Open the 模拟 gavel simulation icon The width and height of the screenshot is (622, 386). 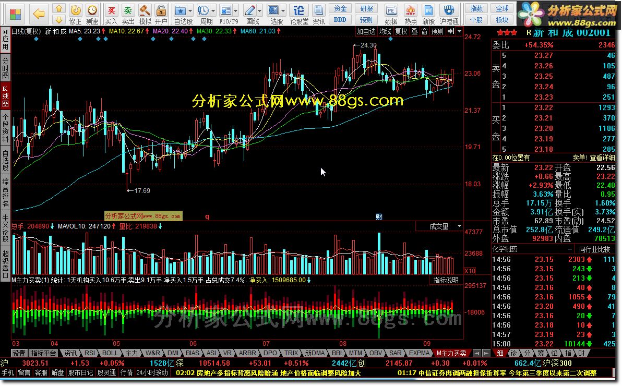click(145, 14)
